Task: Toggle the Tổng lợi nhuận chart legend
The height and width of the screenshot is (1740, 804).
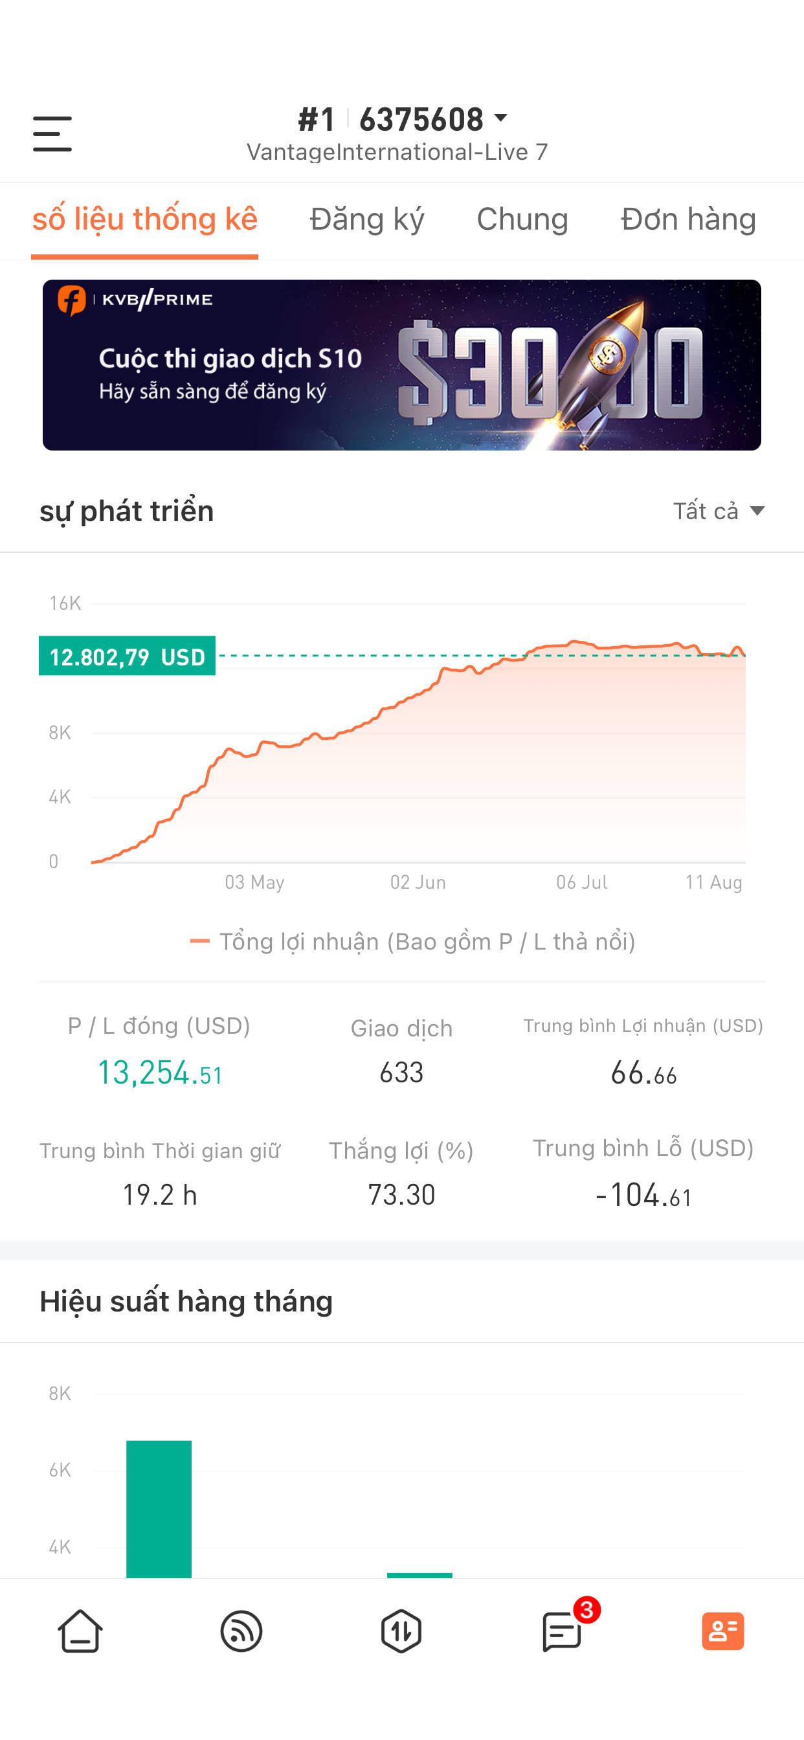Action: pyautogui.click(x=413, y=942)
